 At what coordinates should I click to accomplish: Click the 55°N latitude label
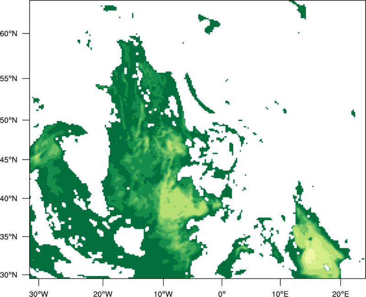(9, 79)
